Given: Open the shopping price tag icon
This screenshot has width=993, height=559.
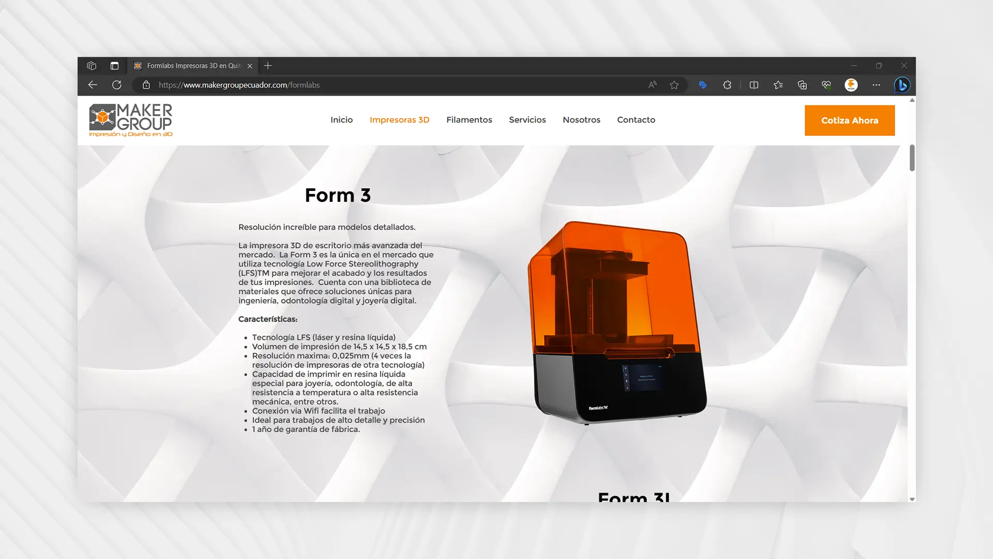Looking at the screenshot, I should click(703, 85).
